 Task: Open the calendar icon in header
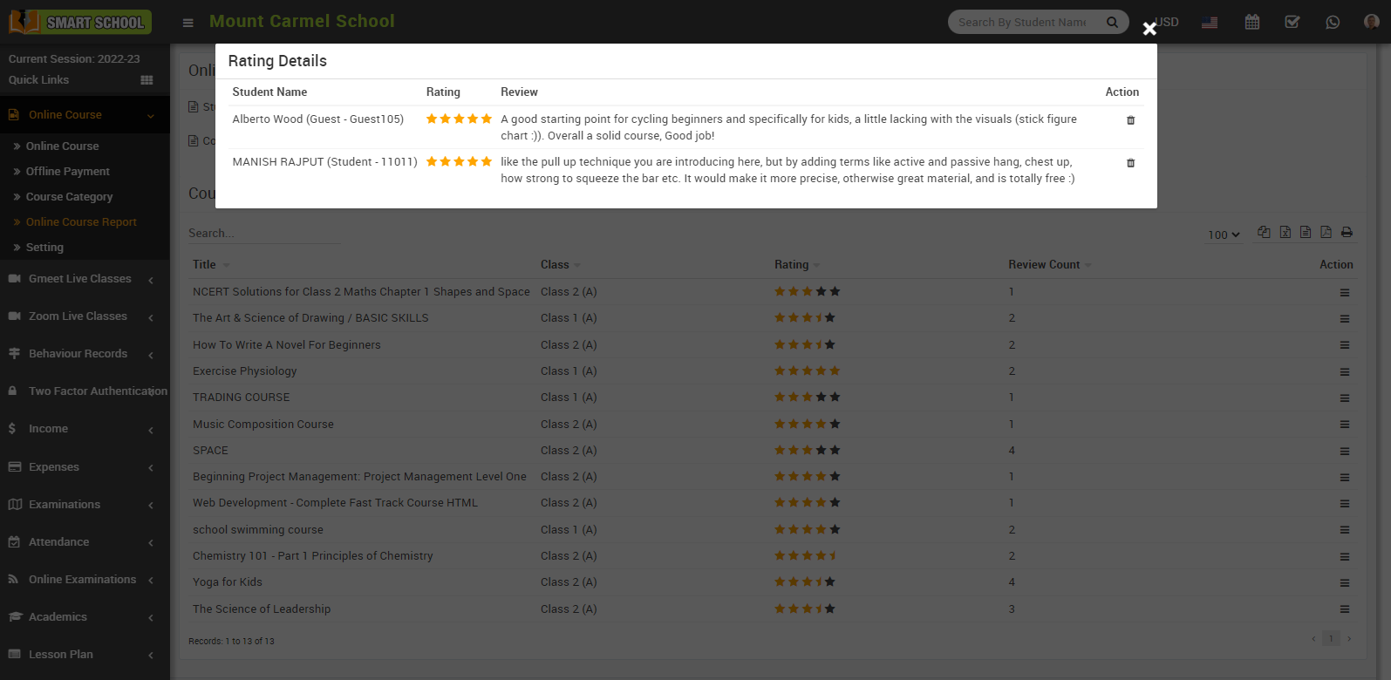(1251, 23)
